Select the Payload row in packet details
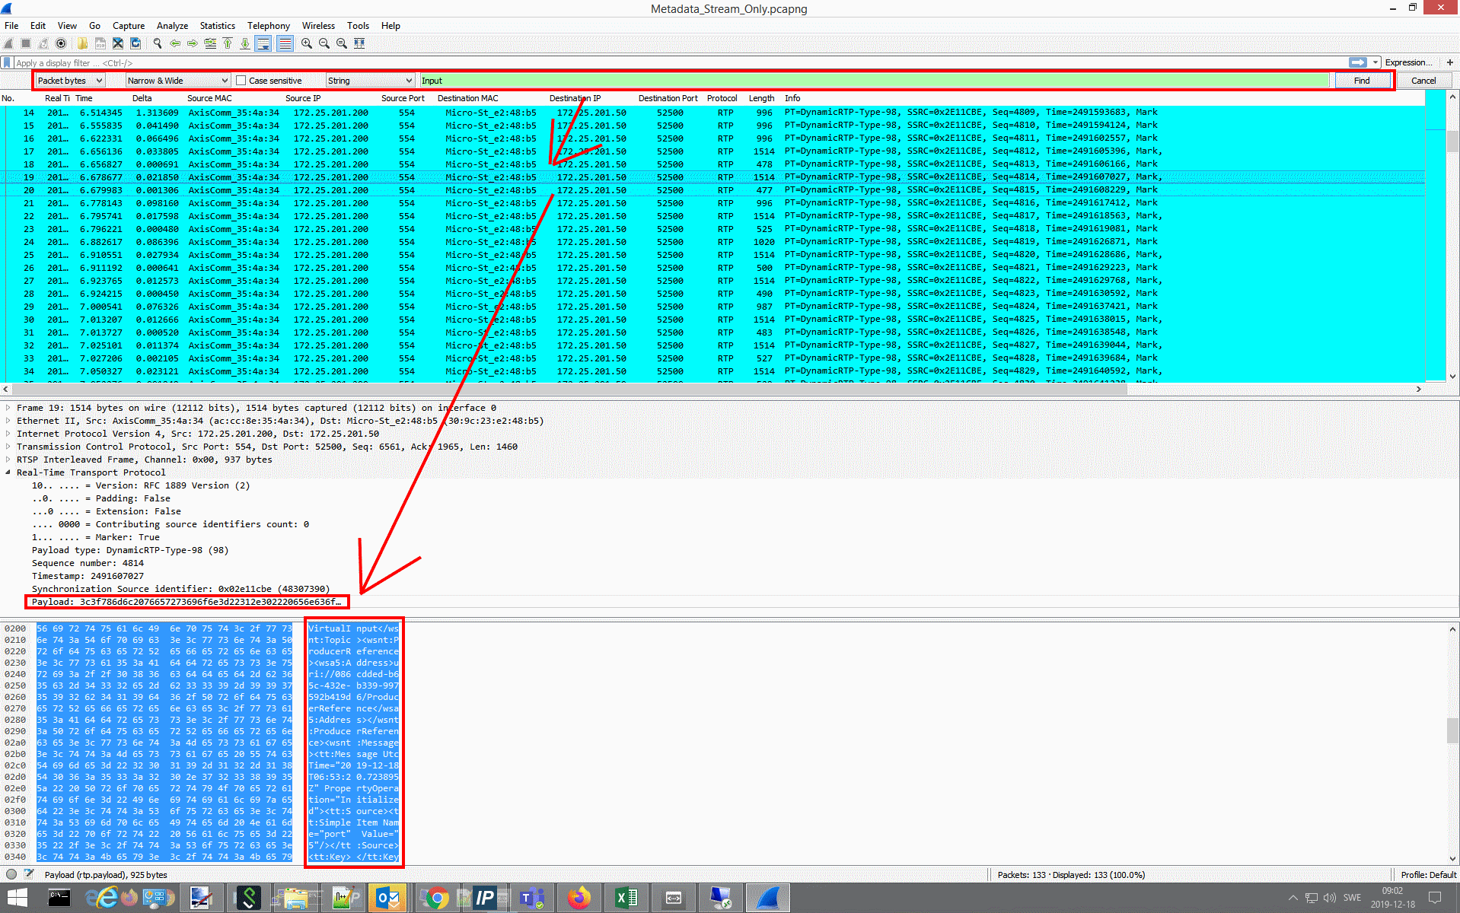Screen dimensions: 1460x913 coord(187,602)
